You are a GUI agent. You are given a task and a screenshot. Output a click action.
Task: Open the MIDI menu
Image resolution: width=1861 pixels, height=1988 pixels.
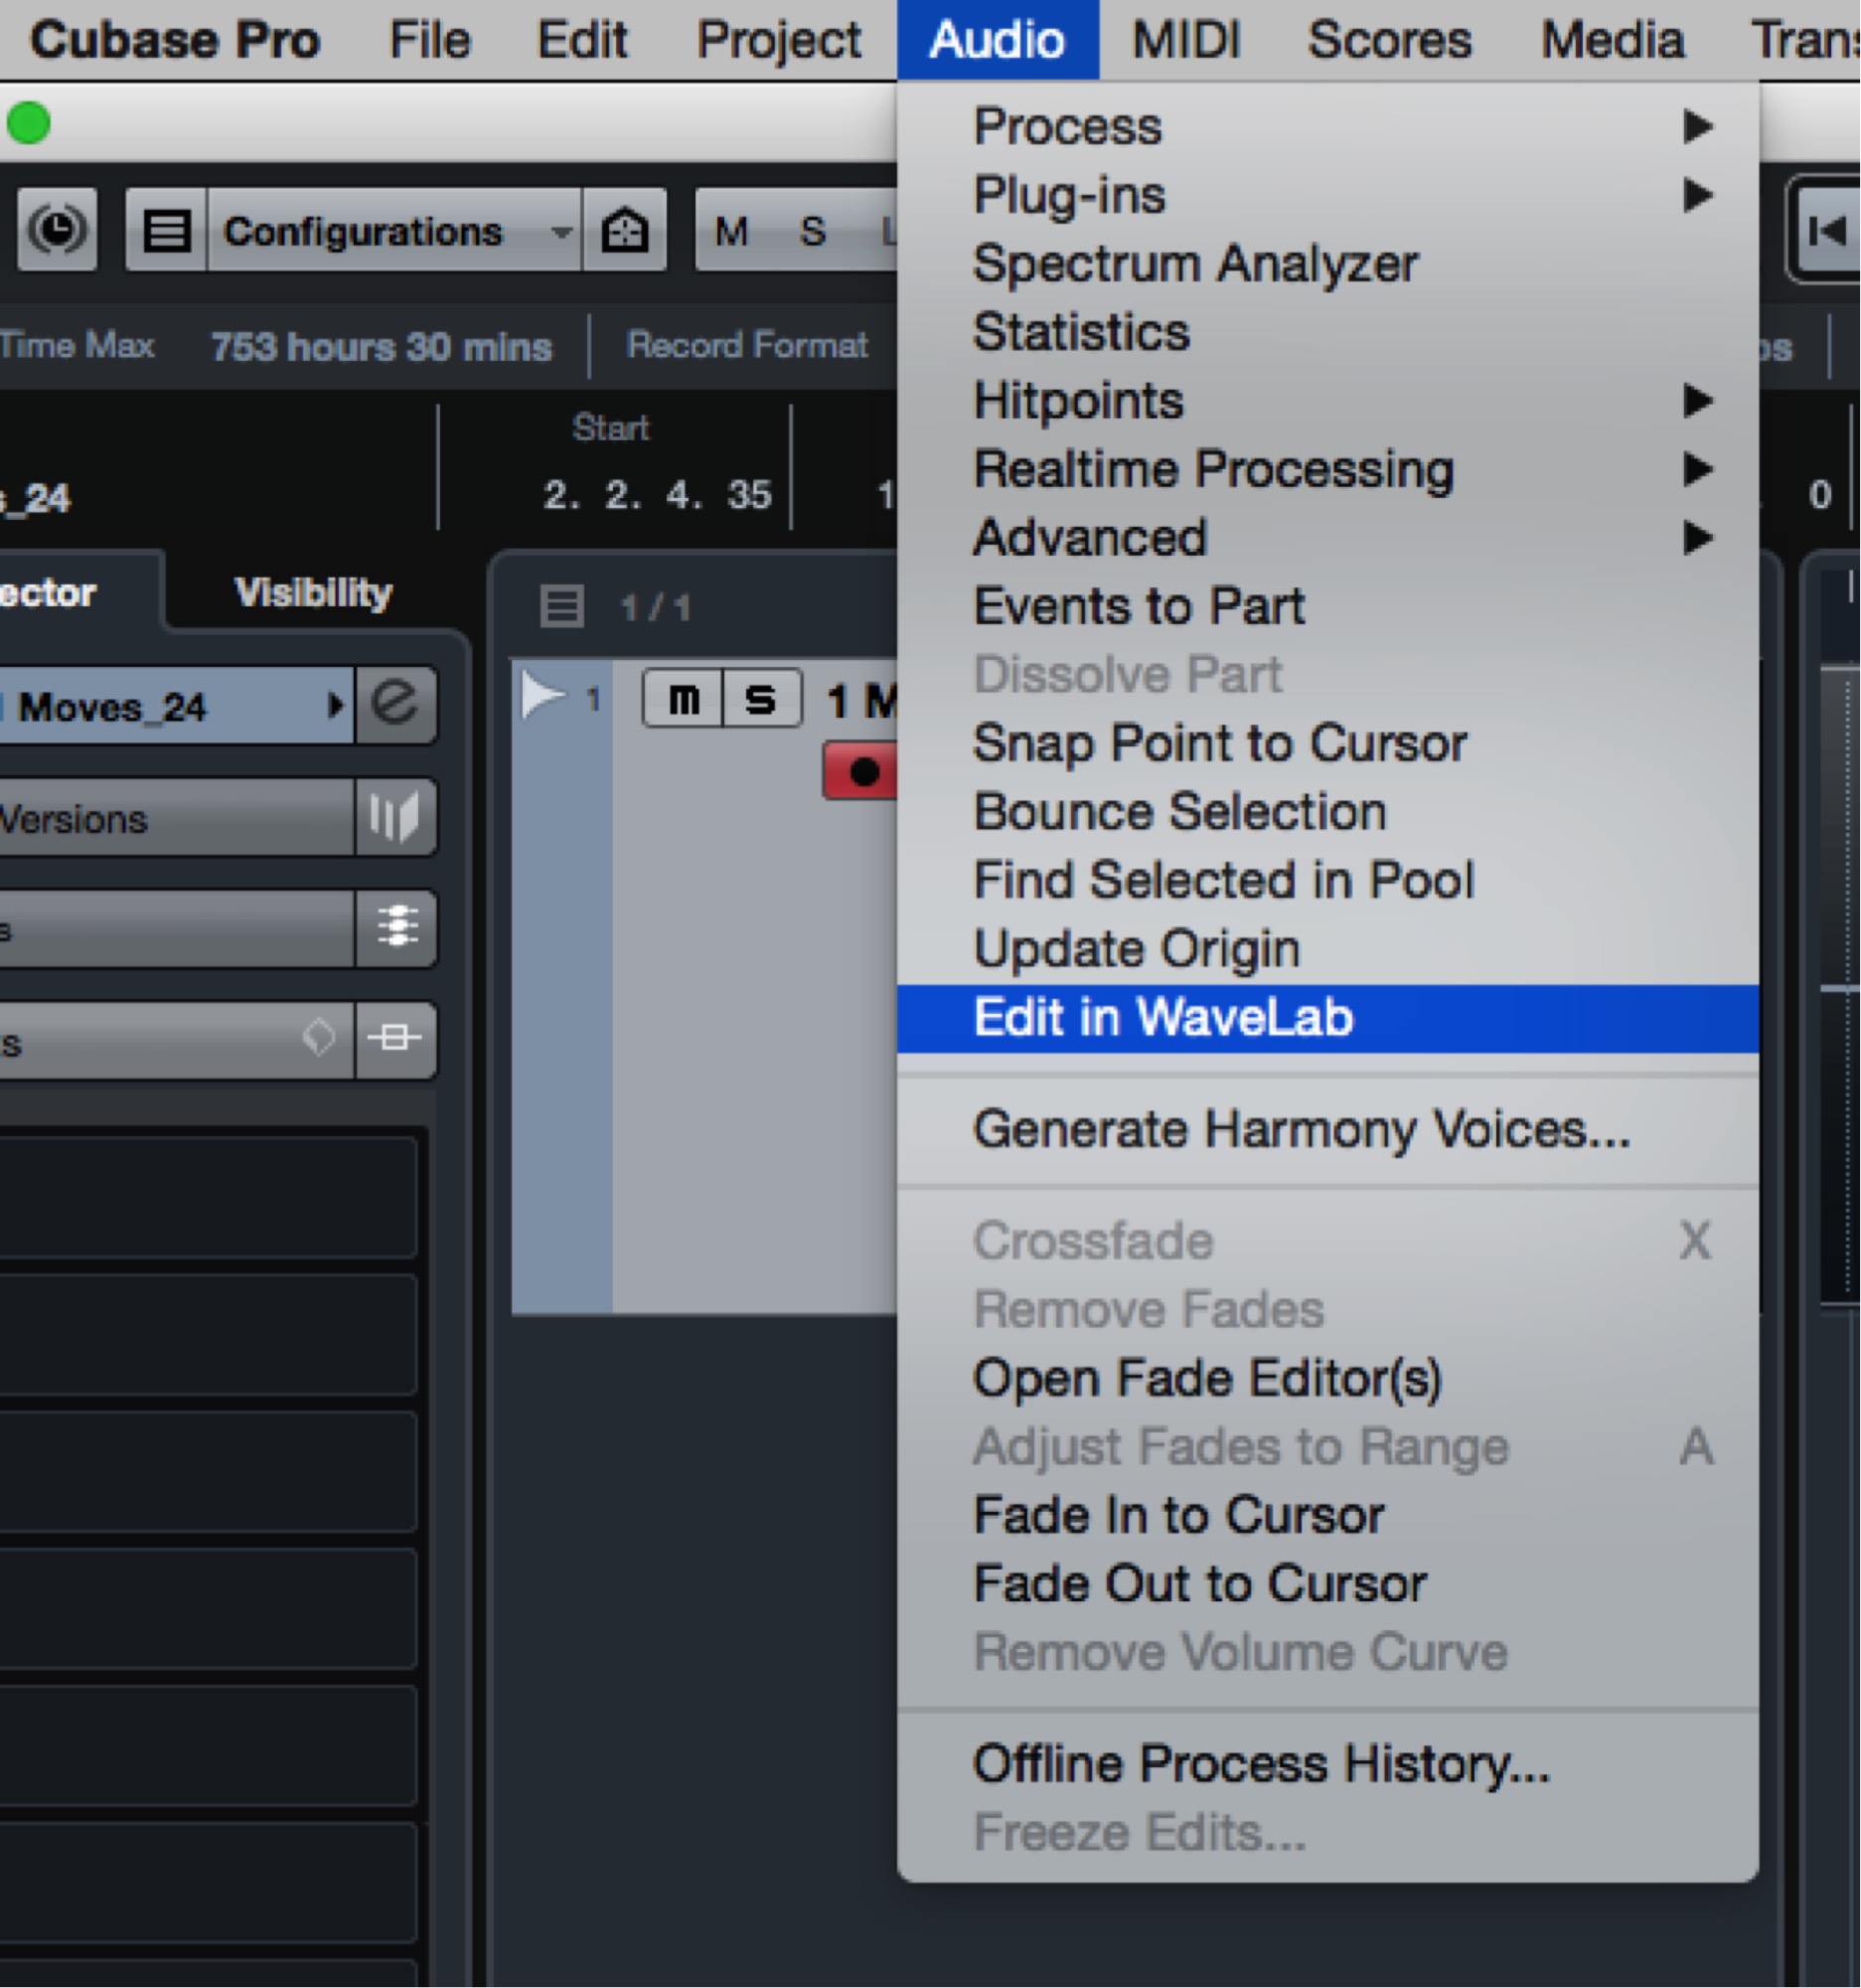click(x=1185, y=40)
